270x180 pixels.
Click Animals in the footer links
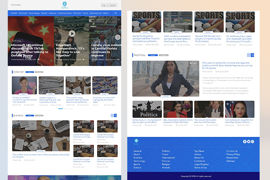coord(166,167)
